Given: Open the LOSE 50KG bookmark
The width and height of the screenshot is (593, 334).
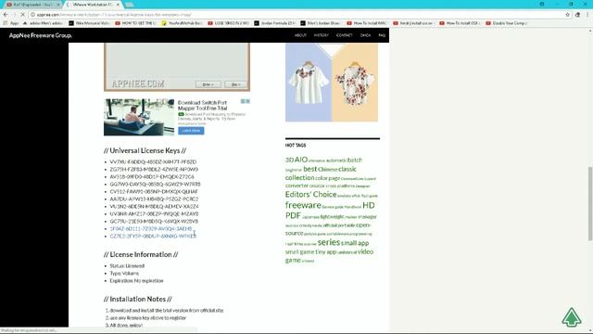Looking at the screenshot, I should pyautogui.click(x=229, y=23).
